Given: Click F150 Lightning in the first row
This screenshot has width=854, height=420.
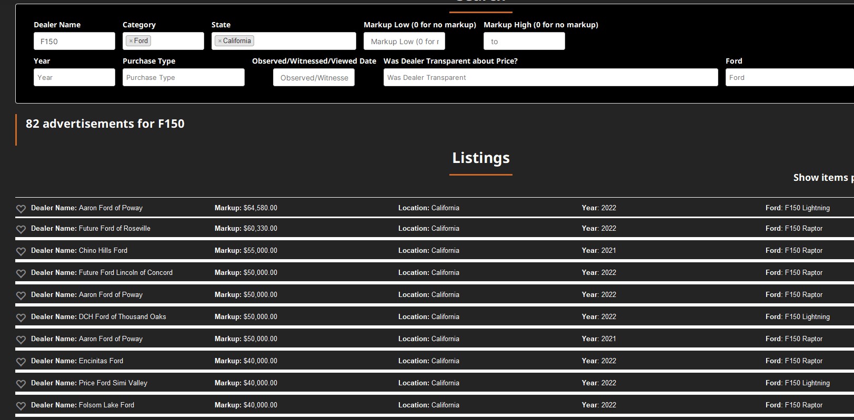Looking at the screenshot, I should click(807, 208).
